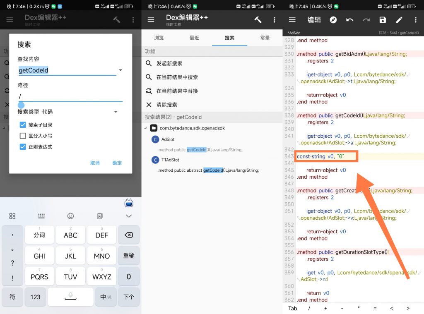424x314 pixels.
Task: Open the three-dot overflow menu in middle panel
Action: [275, 19]
